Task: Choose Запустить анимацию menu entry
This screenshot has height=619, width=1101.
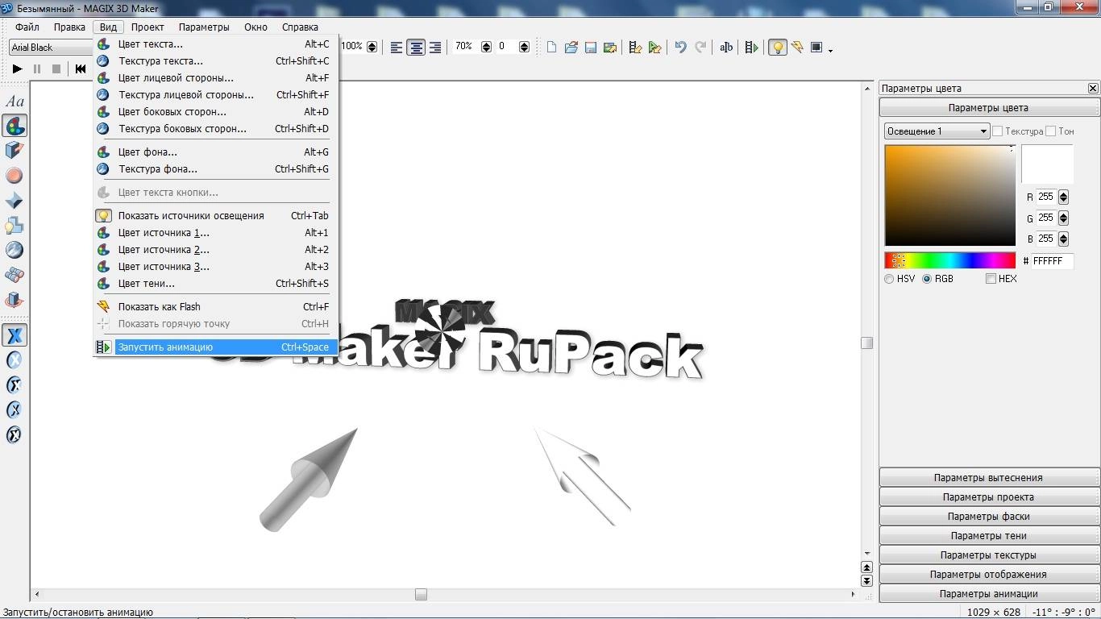Action: click(x=215, y=347)
